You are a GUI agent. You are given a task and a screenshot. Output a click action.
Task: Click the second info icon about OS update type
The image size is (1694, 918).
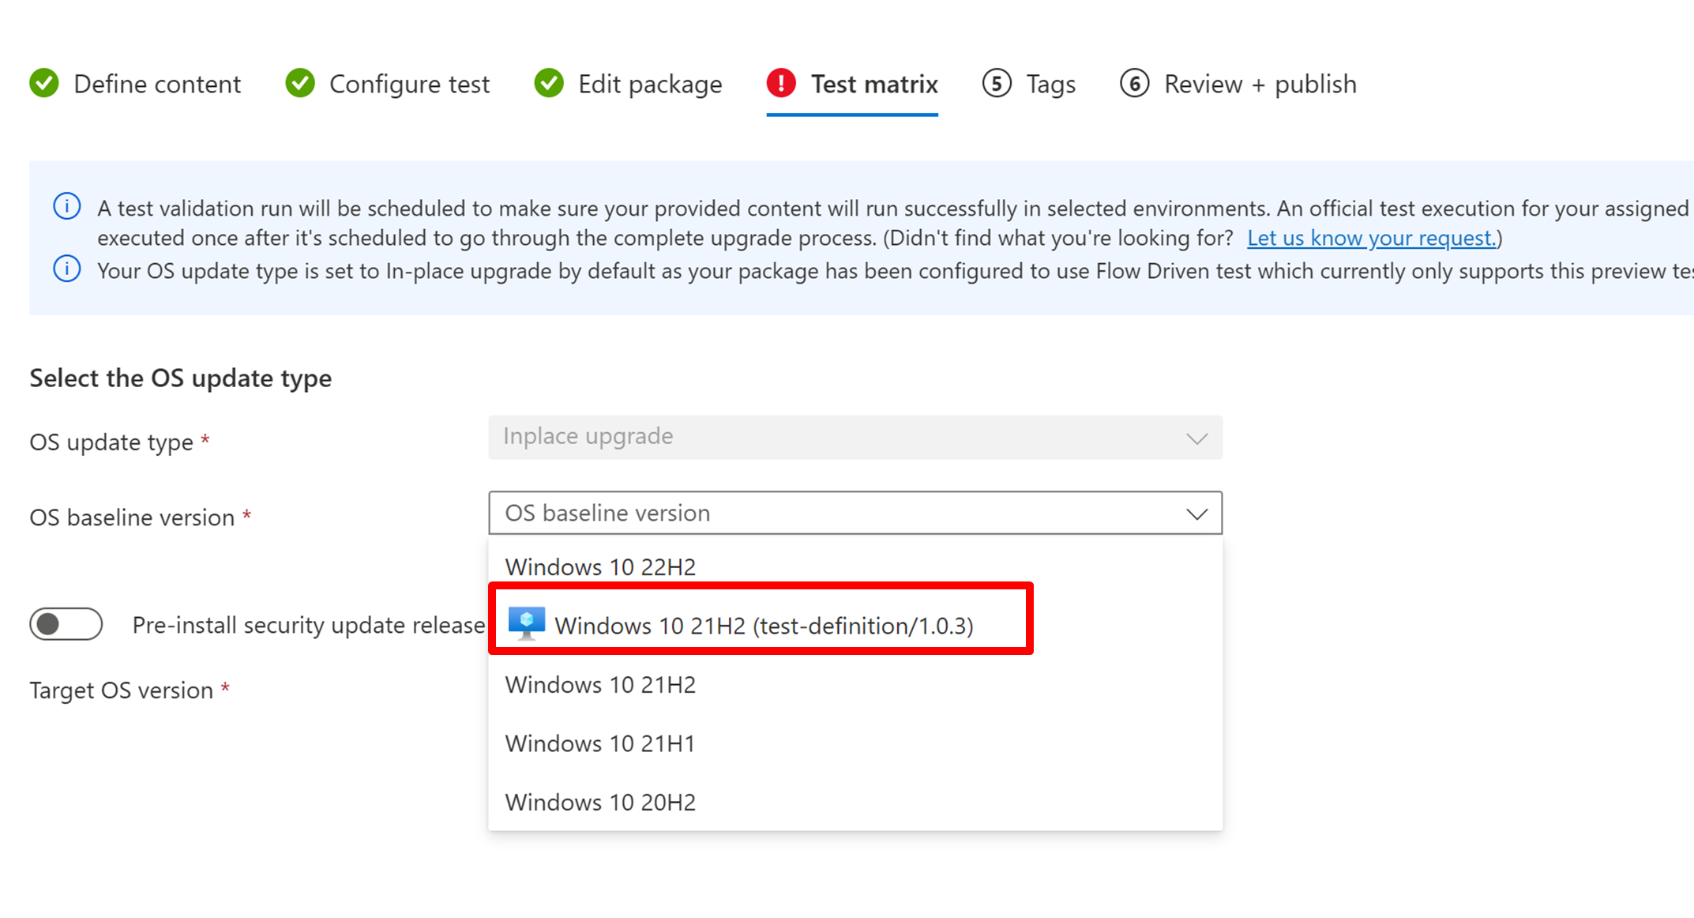67,269
